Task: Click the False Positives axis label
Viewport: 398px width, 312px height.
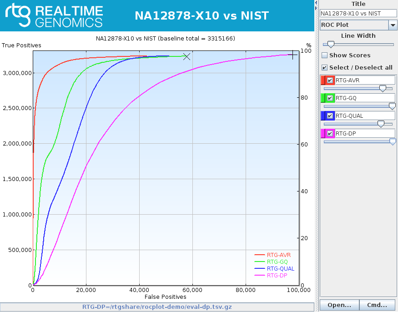Action: (x=166, y=297)
